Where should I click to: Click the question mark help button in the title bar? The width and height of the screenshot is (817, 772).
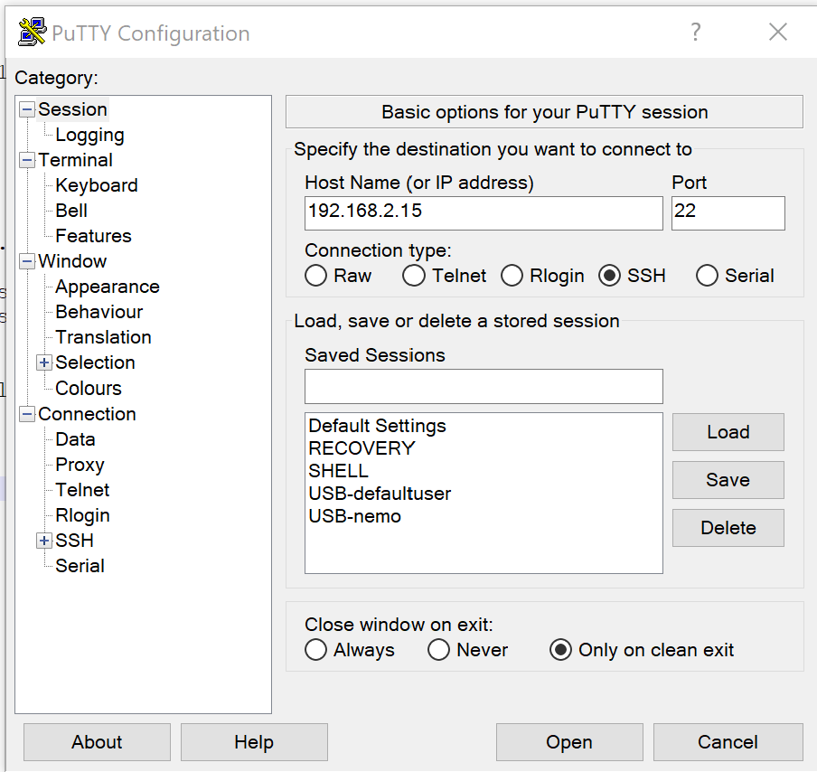point(696,33)
